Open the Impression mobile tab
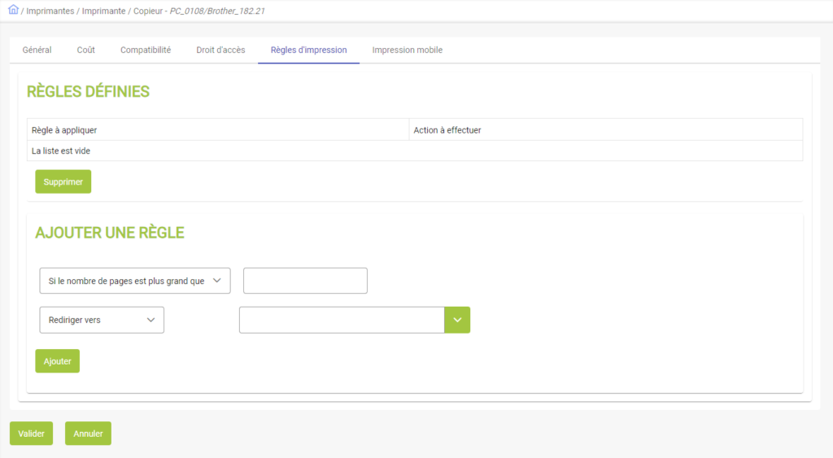This screenshot has height=458, width=833. tap(407, 50)
